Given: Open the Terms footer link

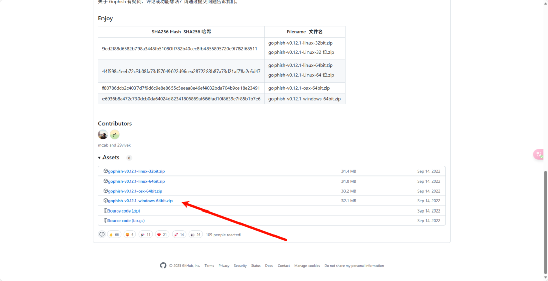Looking at the screenshot, I should pos(210,266).
